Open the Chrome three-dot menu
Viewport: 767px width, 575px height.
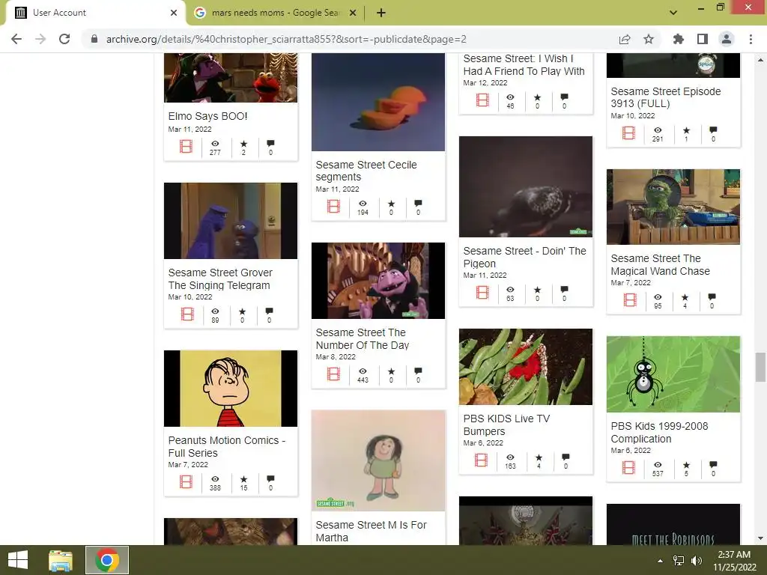click(x=751, y=39)
